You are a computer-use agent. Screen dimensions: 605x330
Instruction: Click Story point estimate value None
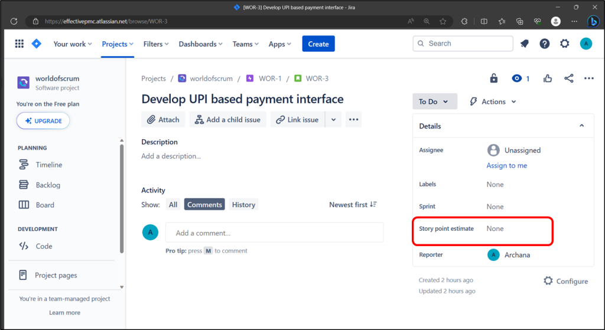[495, 228]
